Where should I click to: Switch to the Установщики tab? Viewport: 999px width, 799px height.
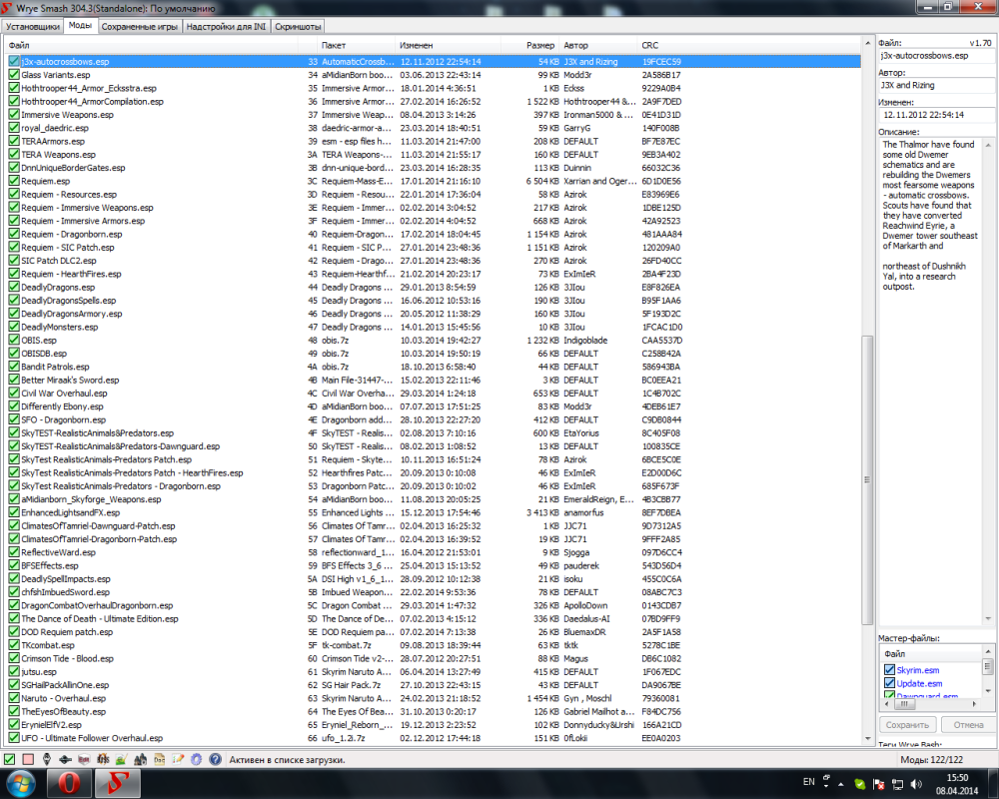(33, 27)
